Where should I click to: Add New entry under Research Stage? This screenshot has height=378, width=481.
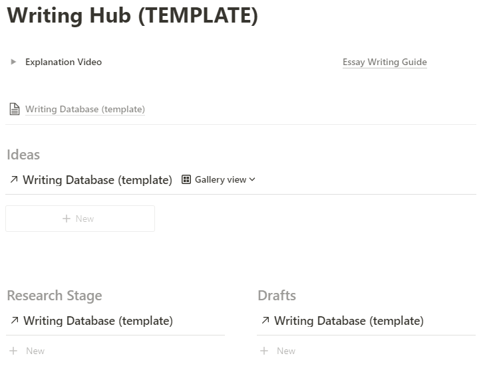(x=35, y=351)
